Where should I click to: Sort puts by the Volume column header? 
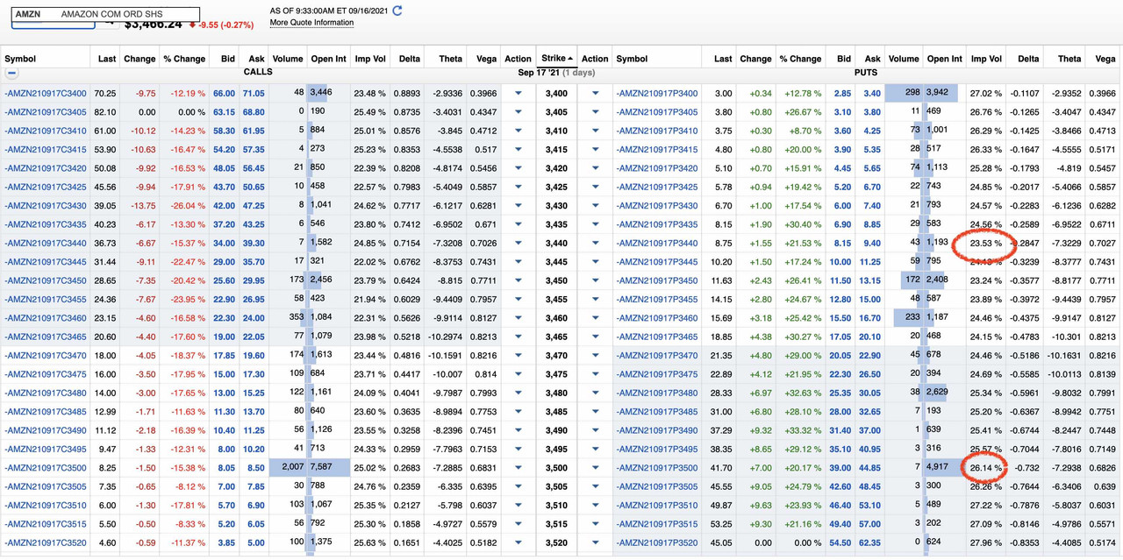[x=904, y=59]
